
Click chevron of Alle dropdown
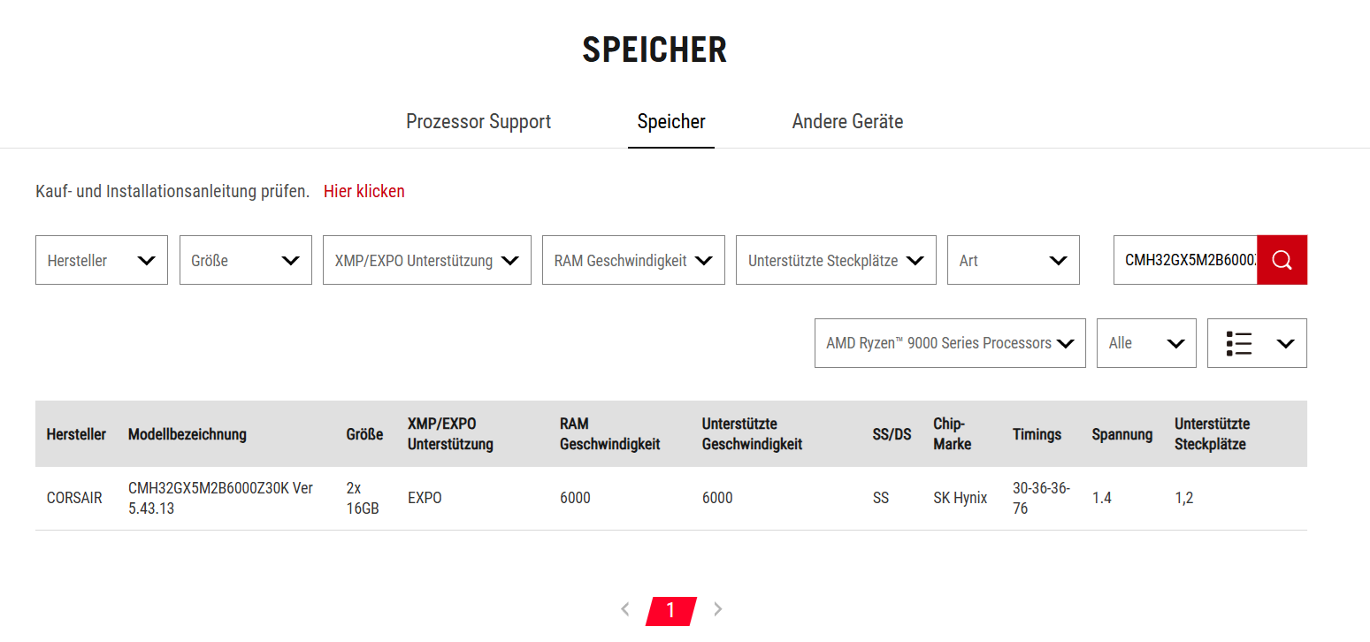tap(1175, 343)
